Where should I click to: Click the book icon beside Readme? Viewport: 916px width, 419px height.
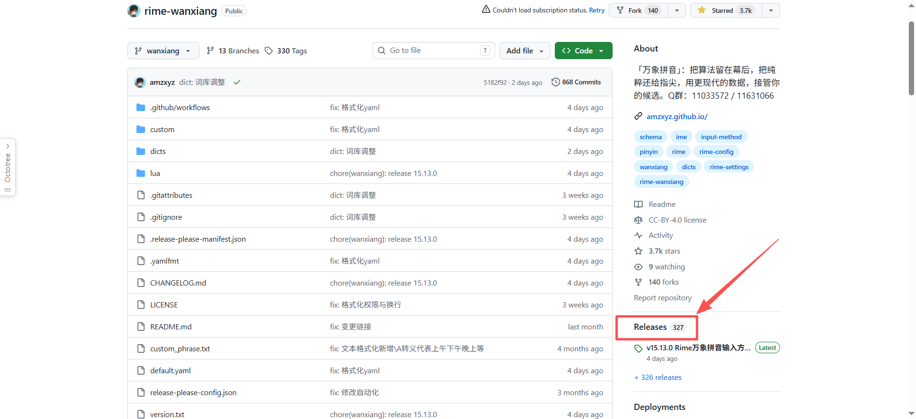(x=638, y=204)
